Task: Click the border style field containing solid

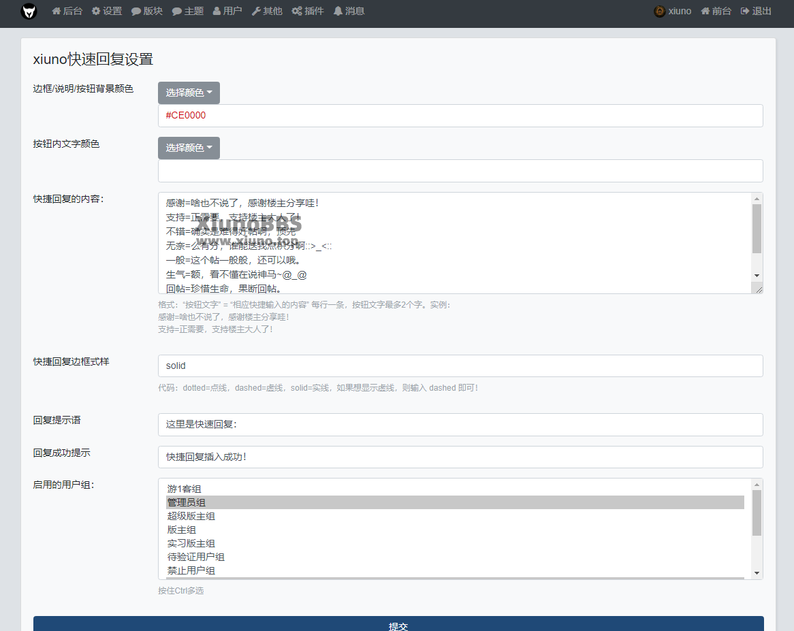Action: pos(460,366)
